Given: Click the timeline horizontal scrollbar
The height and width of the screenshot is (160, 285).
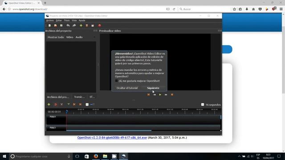Looking at the screenshot, I should 109,130.
